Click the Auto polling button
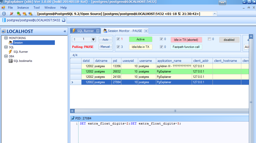 click(x=105, y=40)
